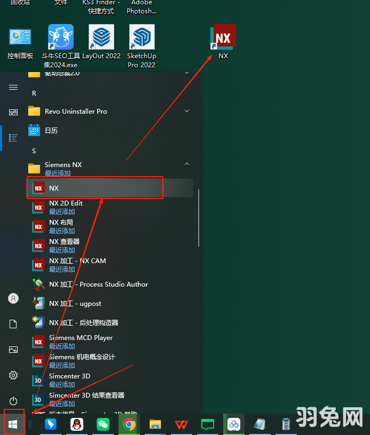
Task: Jump to letter S section header
Action: tap(34, 151)
